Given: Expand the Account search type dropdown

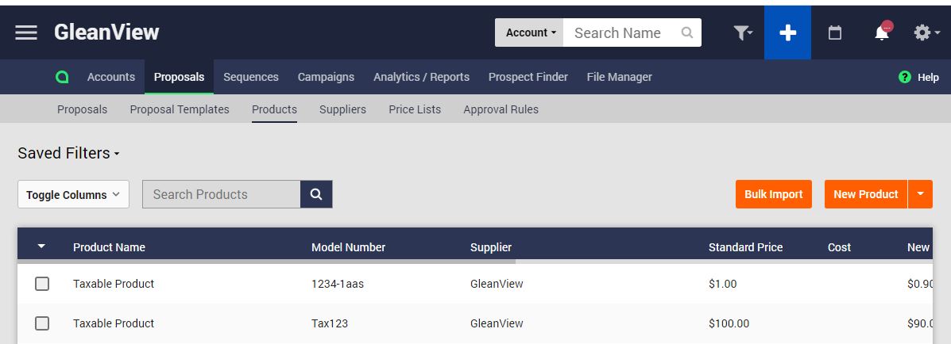Looking at the screenshot, I should pyautogui.click(x=529, y=32).
